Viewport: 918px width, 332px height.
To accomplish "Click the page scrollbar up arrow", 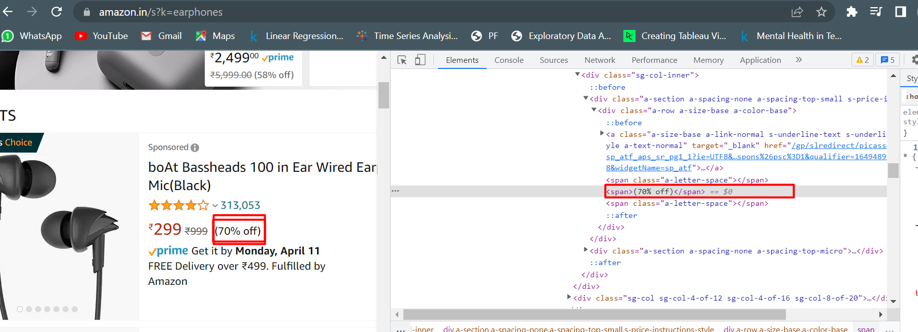I will click(x=384, y=57).
